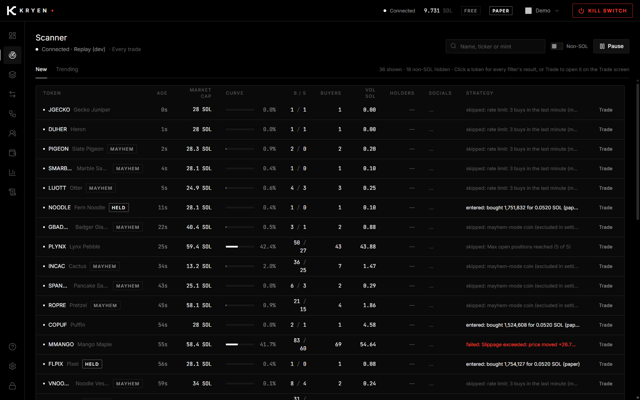Viewport: 640px width, 400px height.
Task: Click the 9.731 SOL balance
Action: coord(438,11)
